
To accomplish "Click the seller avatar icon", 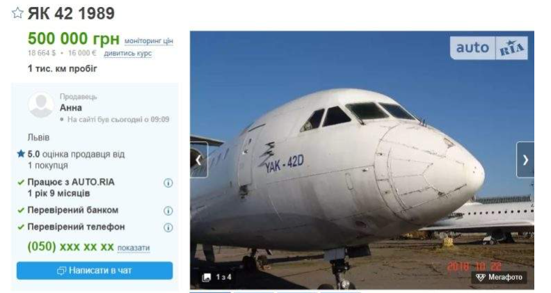I will (41, 106).
